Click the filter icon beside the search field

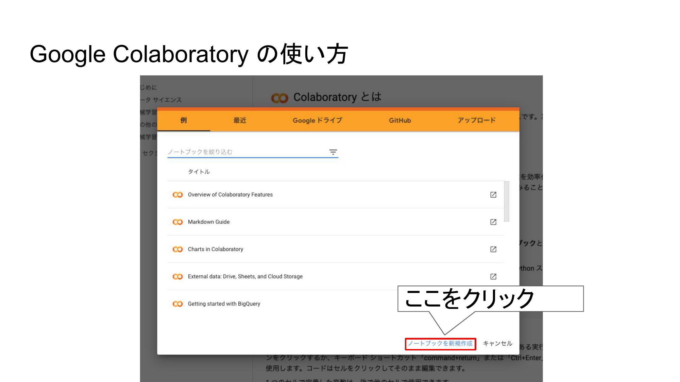click(333, 152)
